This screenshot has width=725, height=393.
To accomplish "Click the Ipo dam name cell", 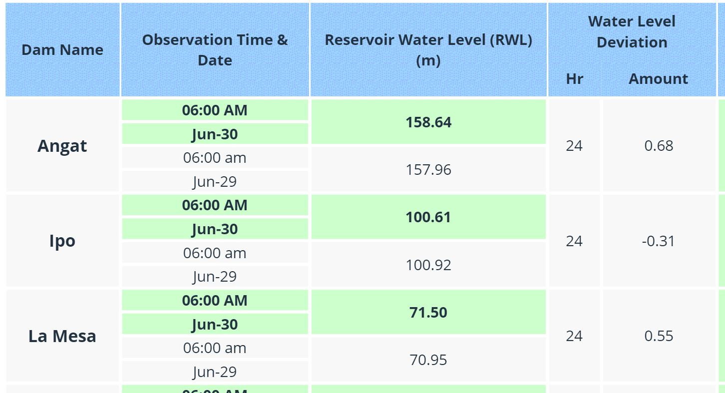I will tap(62, 241).
